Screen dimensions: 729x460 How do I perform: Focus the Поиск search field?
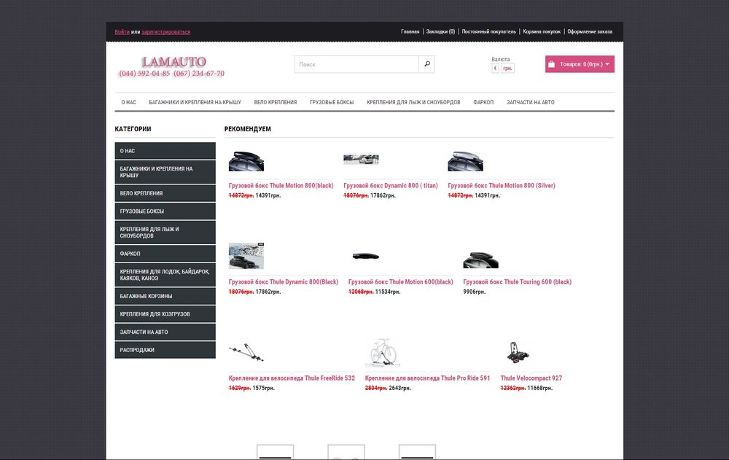tap(356, 64)
